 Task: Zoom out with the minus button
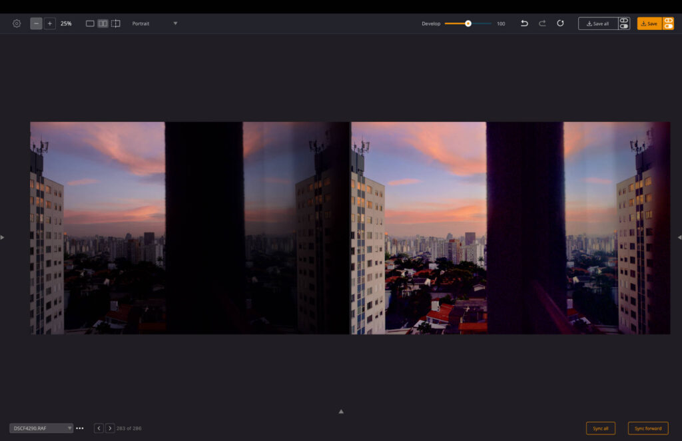[x=36, y=23]
